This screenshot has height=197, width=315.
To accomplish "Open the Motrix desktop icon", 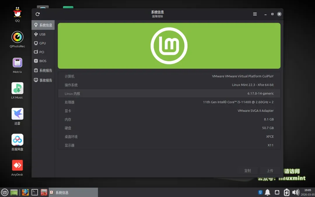I will [17, 65].
